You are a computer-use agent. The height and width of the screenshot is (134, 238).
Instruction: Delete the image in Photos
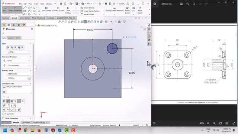[194, 4]
